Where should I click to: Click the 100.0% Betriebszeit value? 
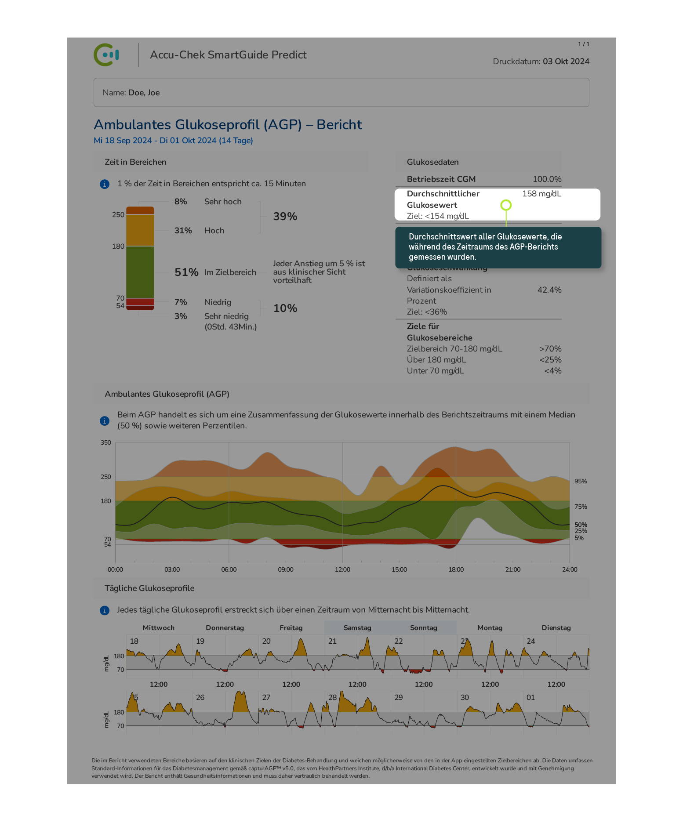(x=547, y=179)
